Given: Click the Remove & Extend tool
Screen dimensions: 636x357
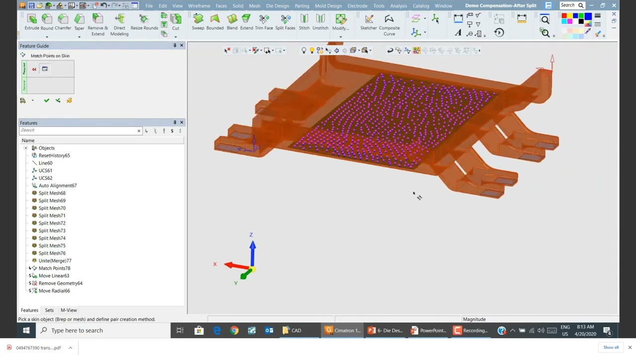Looking at the screenshot, I should [x=97, y=25].
